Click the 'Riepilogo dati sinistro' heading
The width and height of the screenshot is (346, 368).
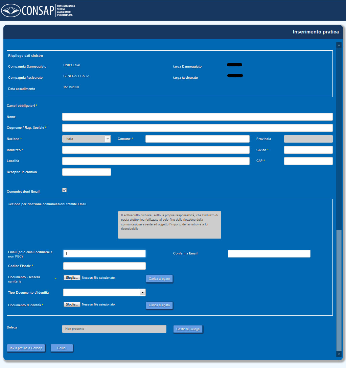coord(26,56)
